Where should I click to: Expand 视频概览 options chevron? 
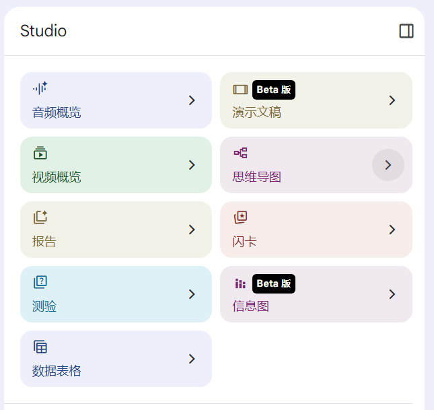tap(192, 165)
